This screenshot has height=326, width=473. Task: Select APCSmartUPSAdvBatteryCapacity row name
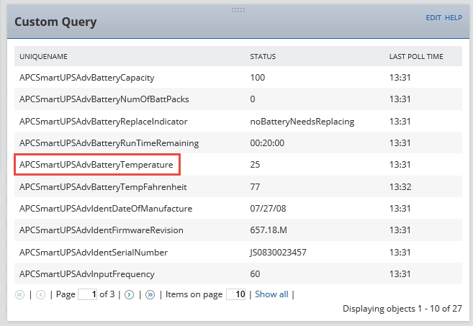click(x=87, y=78)
